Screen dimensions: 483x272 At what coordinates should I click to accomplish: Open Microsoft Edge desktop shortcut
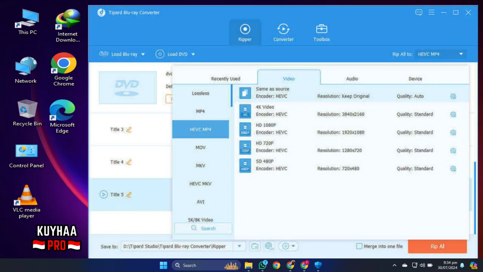click(x=62, y=116)
